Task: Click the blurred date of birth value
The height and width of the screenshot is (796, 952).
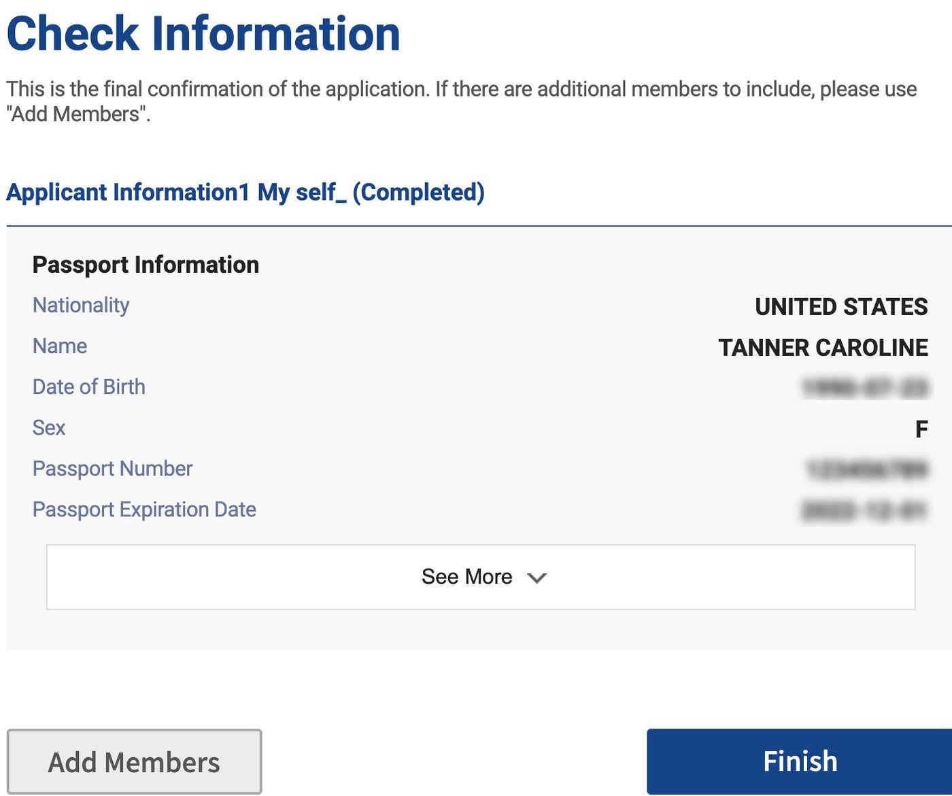Action: pos(865,388)
